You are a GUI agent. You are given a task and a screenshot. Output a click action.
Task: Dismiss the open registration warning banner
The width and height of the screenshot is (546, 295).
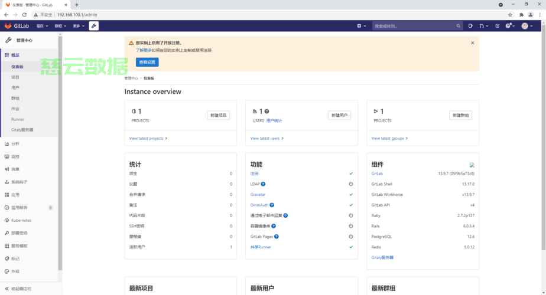[473, 43]
